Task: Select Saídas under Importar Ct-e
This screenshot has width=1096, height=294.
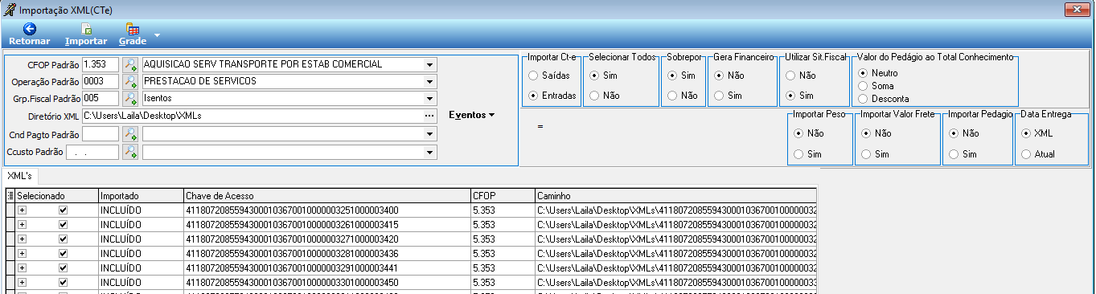Action: click(533, 76)
